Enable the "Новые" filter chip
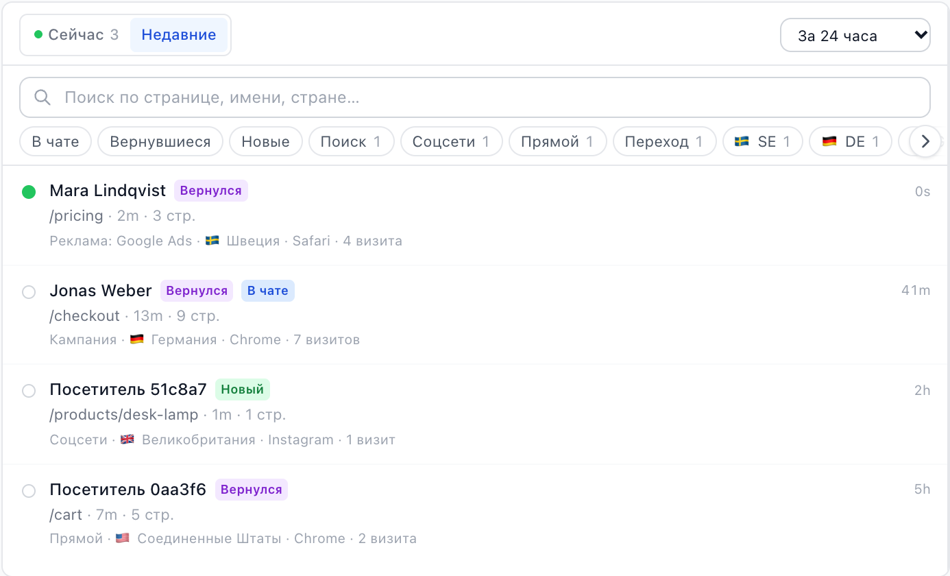The image size is (950, 576). 266,142
